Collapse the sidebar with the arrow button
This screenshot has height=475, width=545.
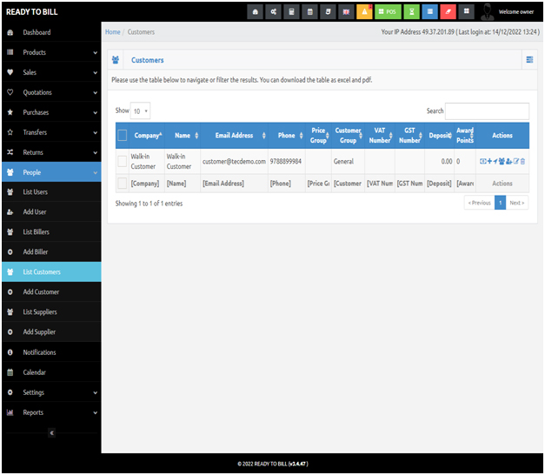(52, 433)
